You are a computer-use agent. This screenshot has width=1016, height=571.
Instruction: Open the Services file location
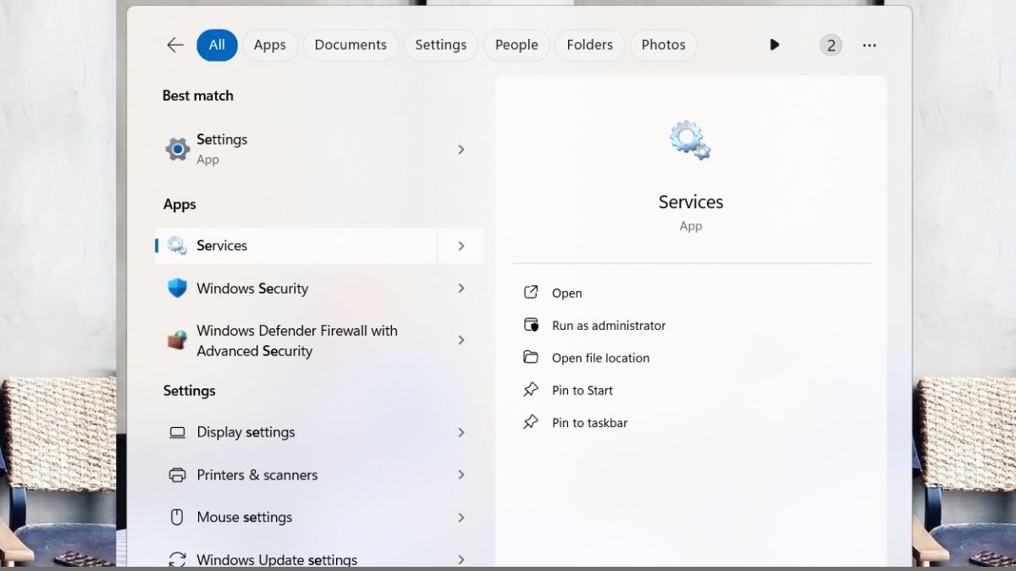pyautogui.click(x=600, y=357)
